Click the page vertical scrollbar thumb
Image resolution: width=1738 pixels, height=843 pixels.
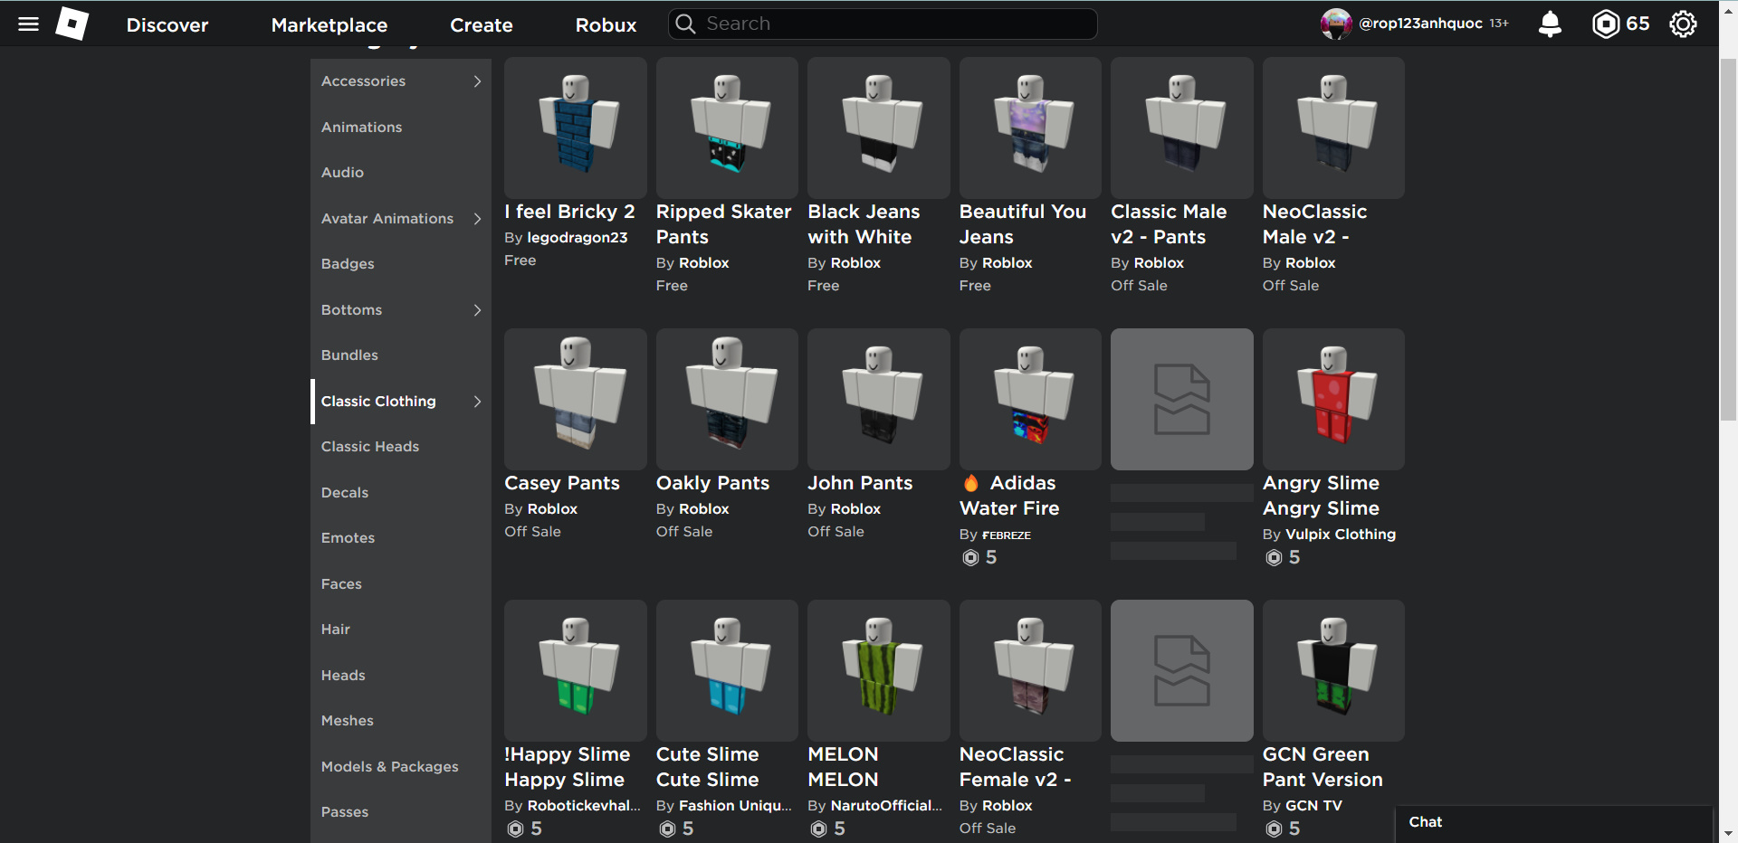click(1728, 240)
